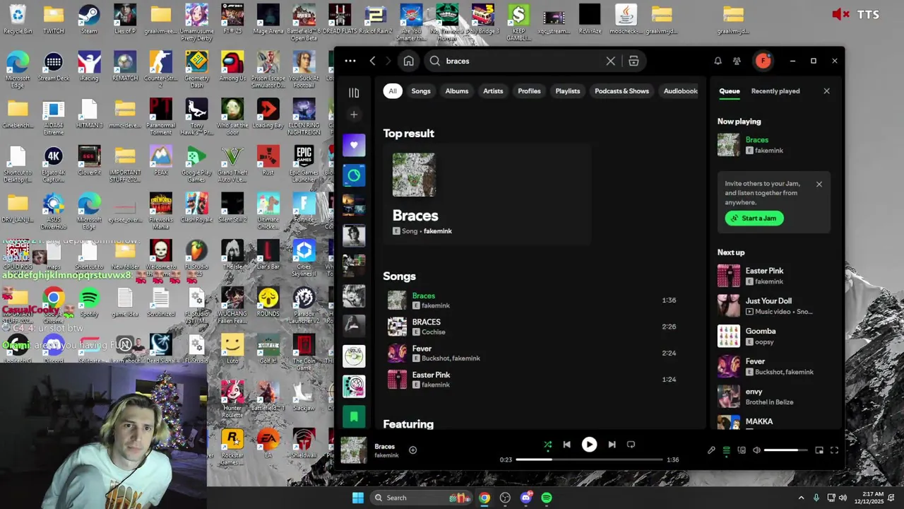Adjust the Spotify volume slider
This screenshot has height=509, width=904.
[x=785, y=450]
